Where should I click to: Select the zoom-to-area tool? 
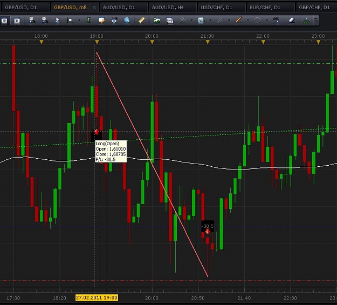(x=70, y=21)
